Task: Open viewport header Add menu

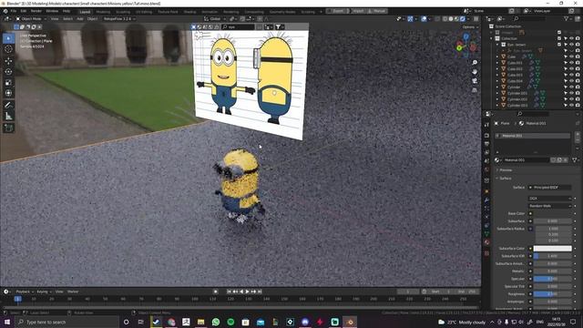Action: [x=80, y=18]
